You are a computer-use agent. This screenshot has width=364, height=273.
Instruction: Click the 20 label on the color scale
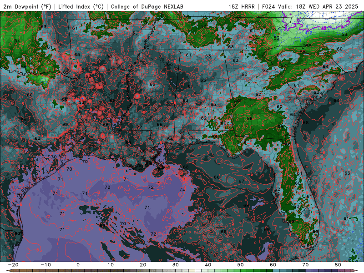pyautogui.click(x=143, y=265)
